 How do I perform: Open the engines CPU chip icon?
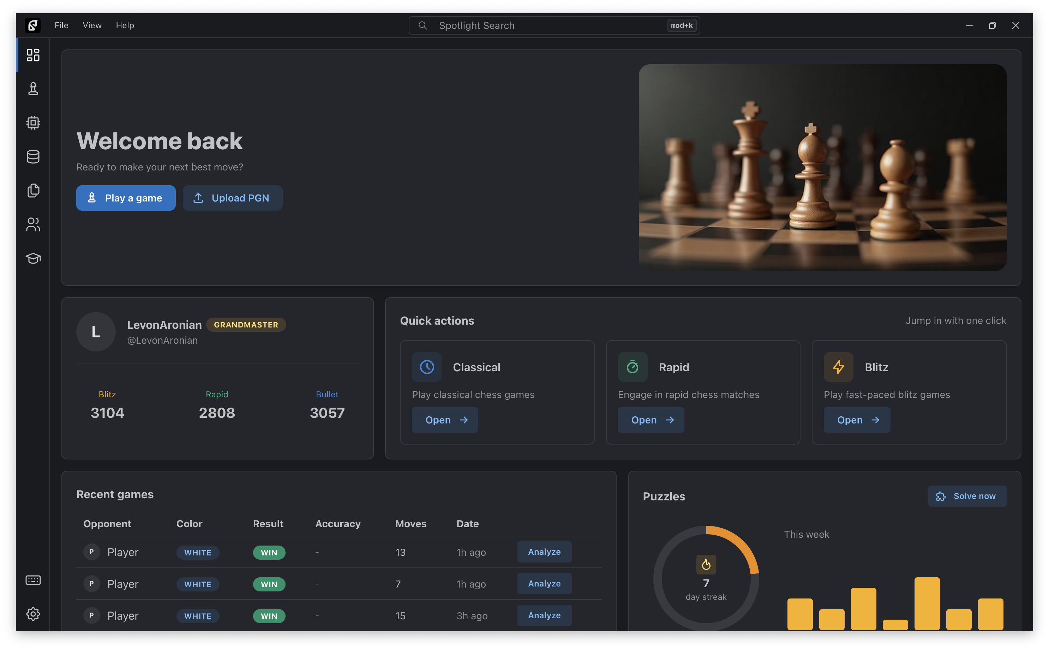click(33, 123)
